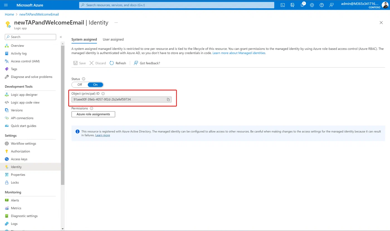Screen dimensions: 390x231
Task: Focus the sidebar Search box
Action: pyautogui.click(x=30, y=37)
